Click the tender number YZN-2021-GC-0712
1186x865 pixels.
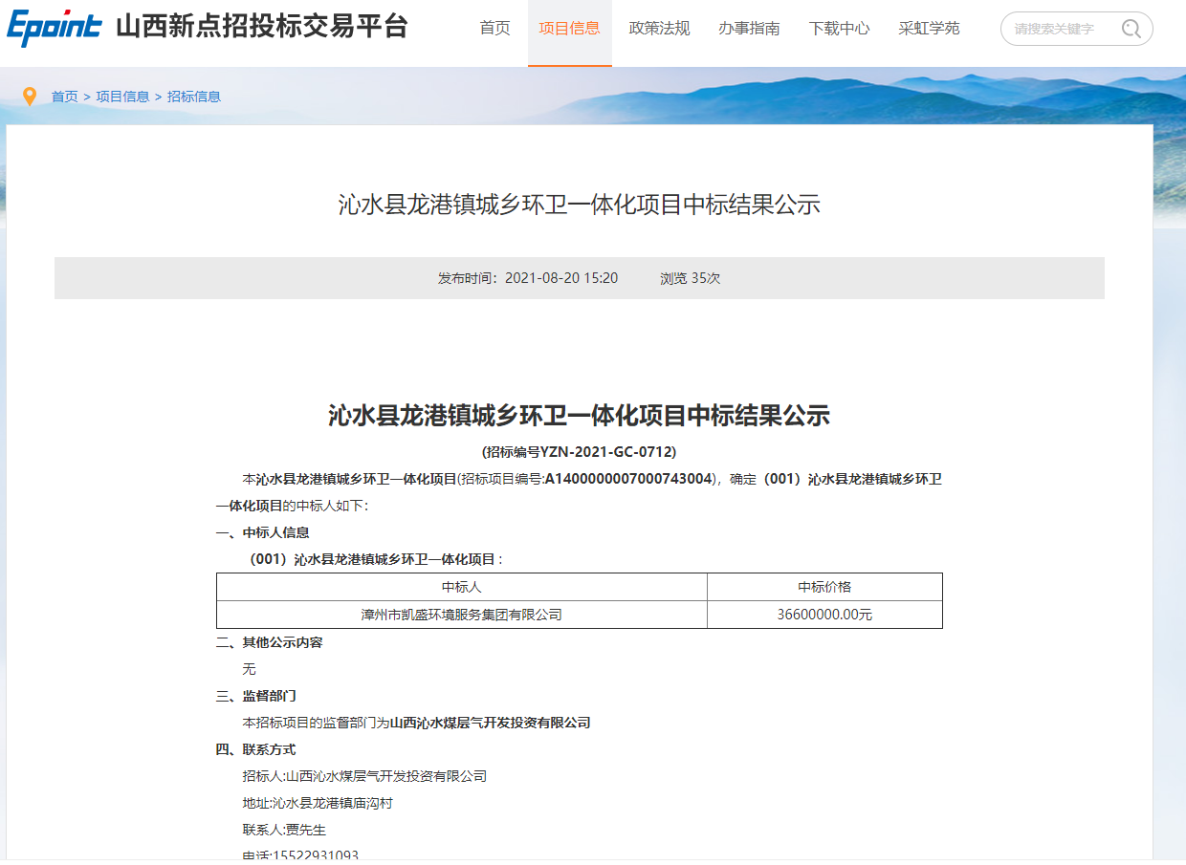pyautogui.click(x=608, y=451)
